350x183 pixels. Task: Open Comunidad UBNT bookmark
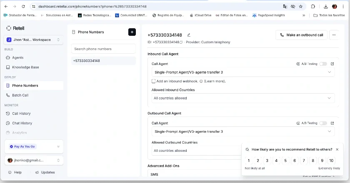coord(131,15)
